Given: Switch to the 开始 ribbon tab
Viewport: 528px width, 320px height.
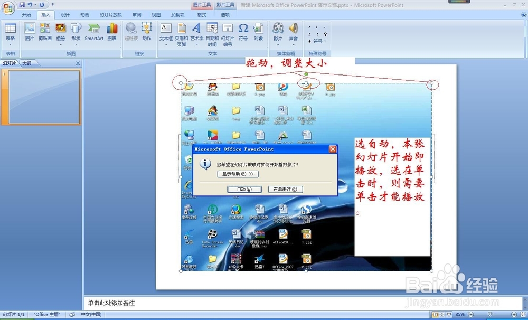Looking at the screenshot, I should click(x=26, y=15).
